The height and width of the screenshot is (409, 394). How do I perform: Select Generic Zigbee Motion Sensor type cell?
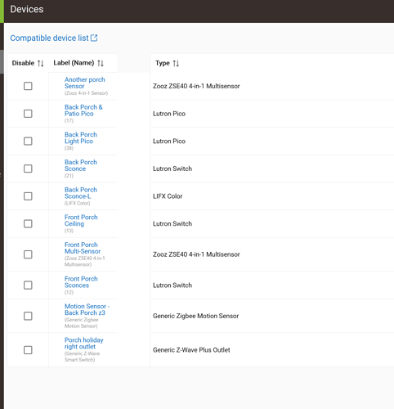(x=195, y=316)
